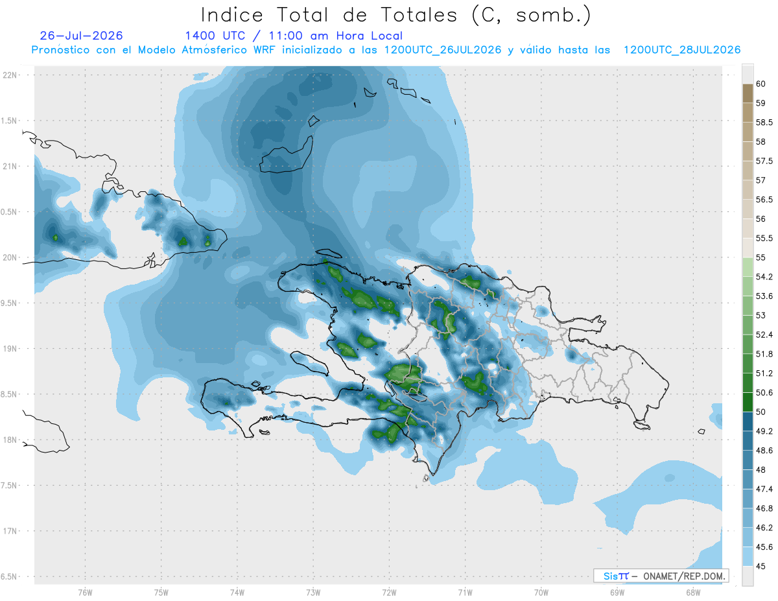The image size is (778, 601).
Task: Pick the dark green swatch between 50 and 50.6
Action: [x=748, y=402]
